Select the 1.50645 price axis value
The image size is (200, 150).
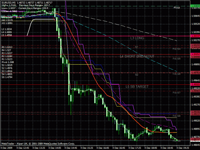tap(196, 16)
